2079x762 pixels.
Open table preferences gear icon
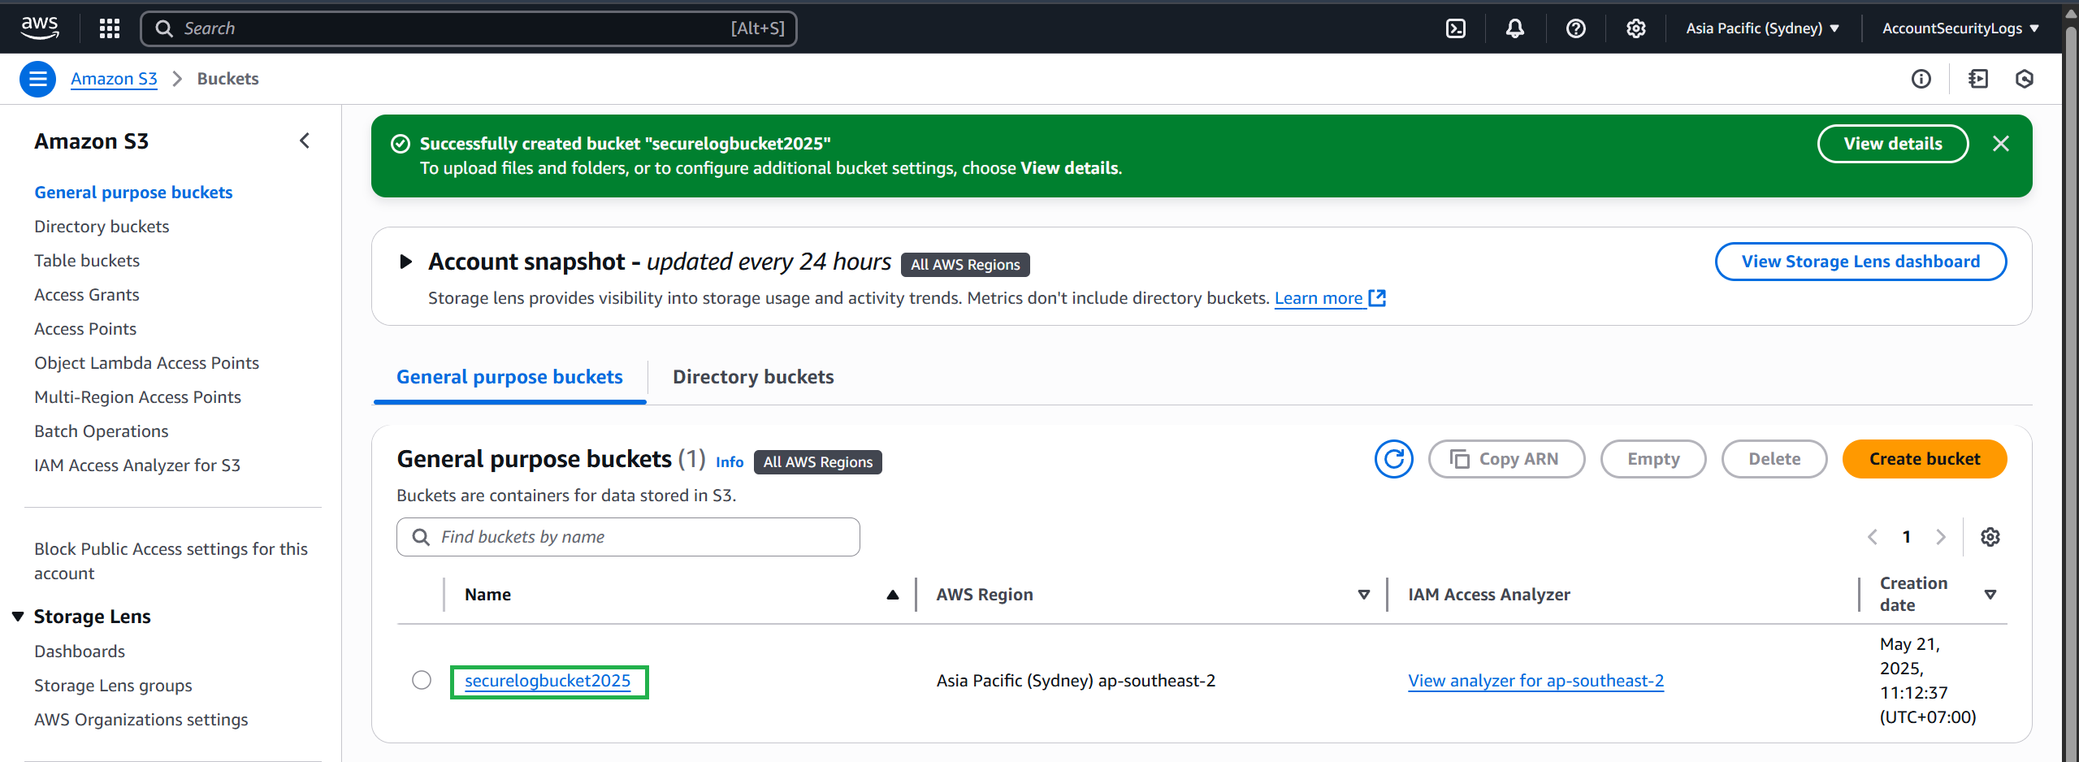[x=1990, y=537]
